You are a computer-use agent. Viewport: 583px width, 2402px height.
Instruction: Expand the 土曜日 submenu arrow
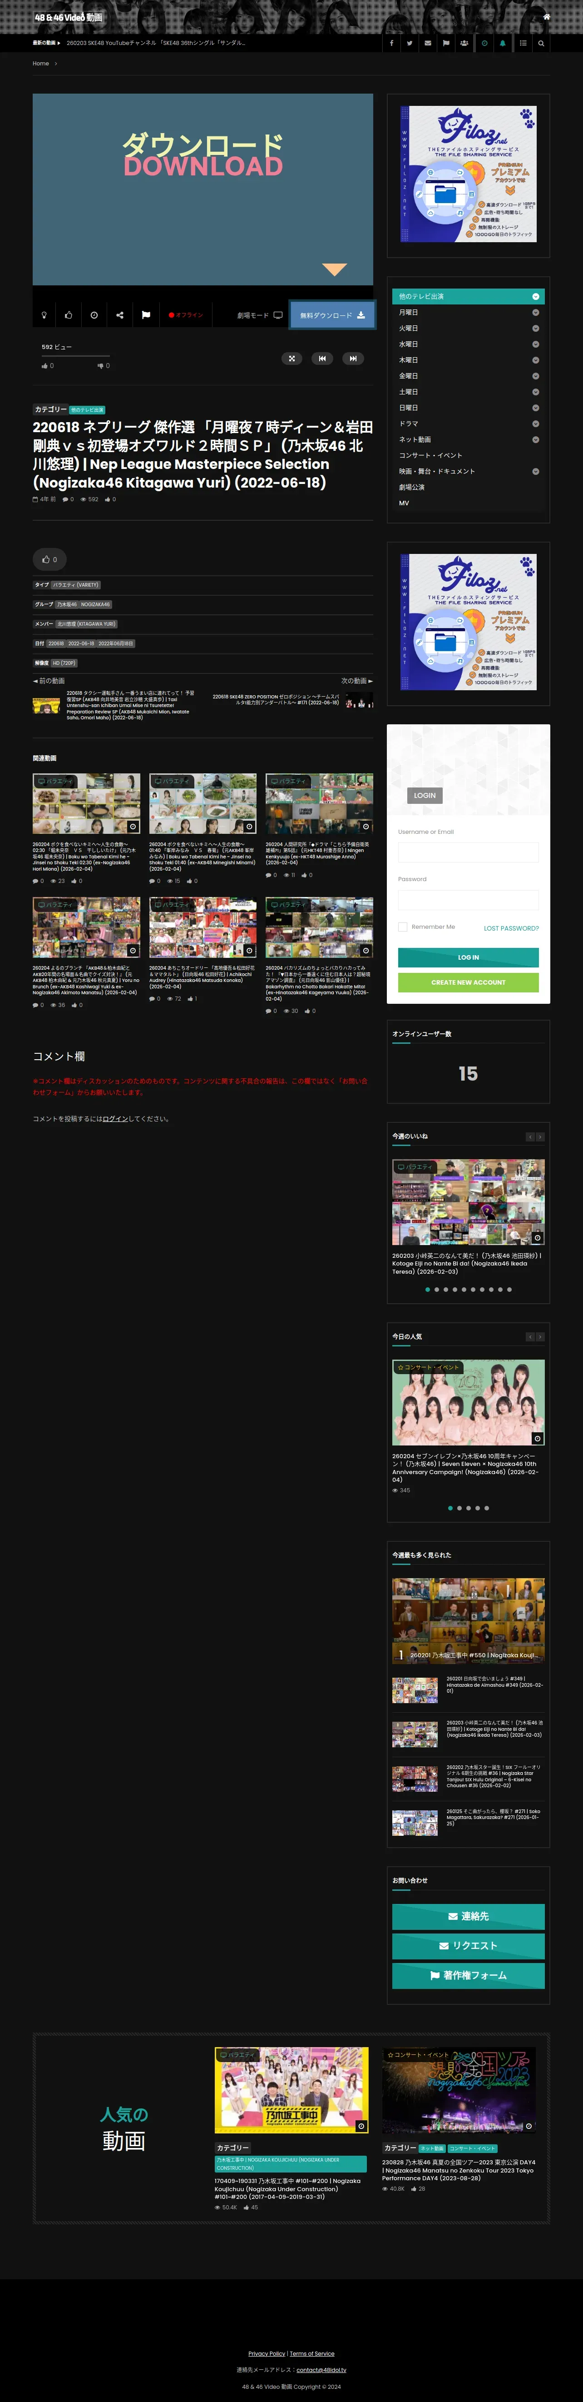(535, 392)
